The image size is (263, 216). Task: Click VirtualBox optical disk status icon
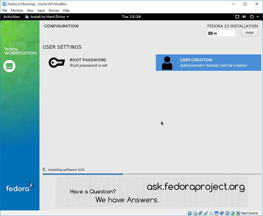[x=195, y=213]
